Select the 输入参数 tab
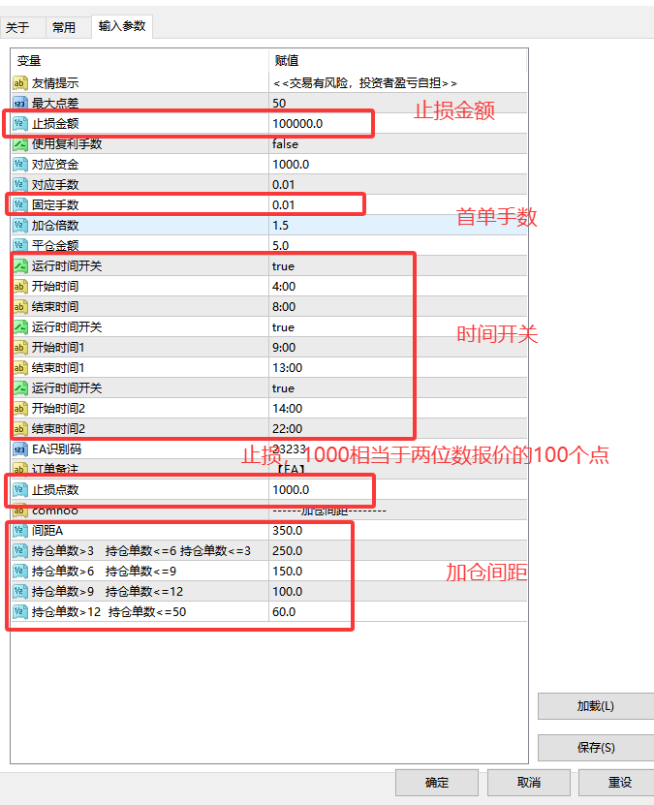This screenshot has width=654, height=805. (122, 26)
